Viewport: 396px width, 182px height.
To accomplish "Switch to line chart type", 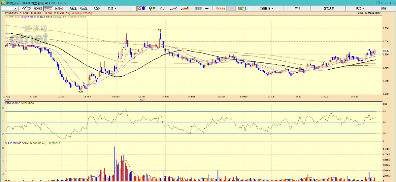I will point(174,8).
